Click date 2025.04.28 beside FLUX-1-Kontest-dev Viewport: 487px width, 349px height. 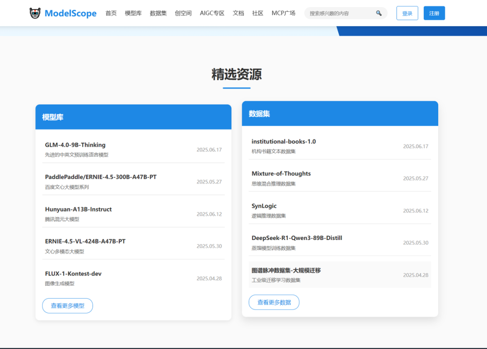209,279
